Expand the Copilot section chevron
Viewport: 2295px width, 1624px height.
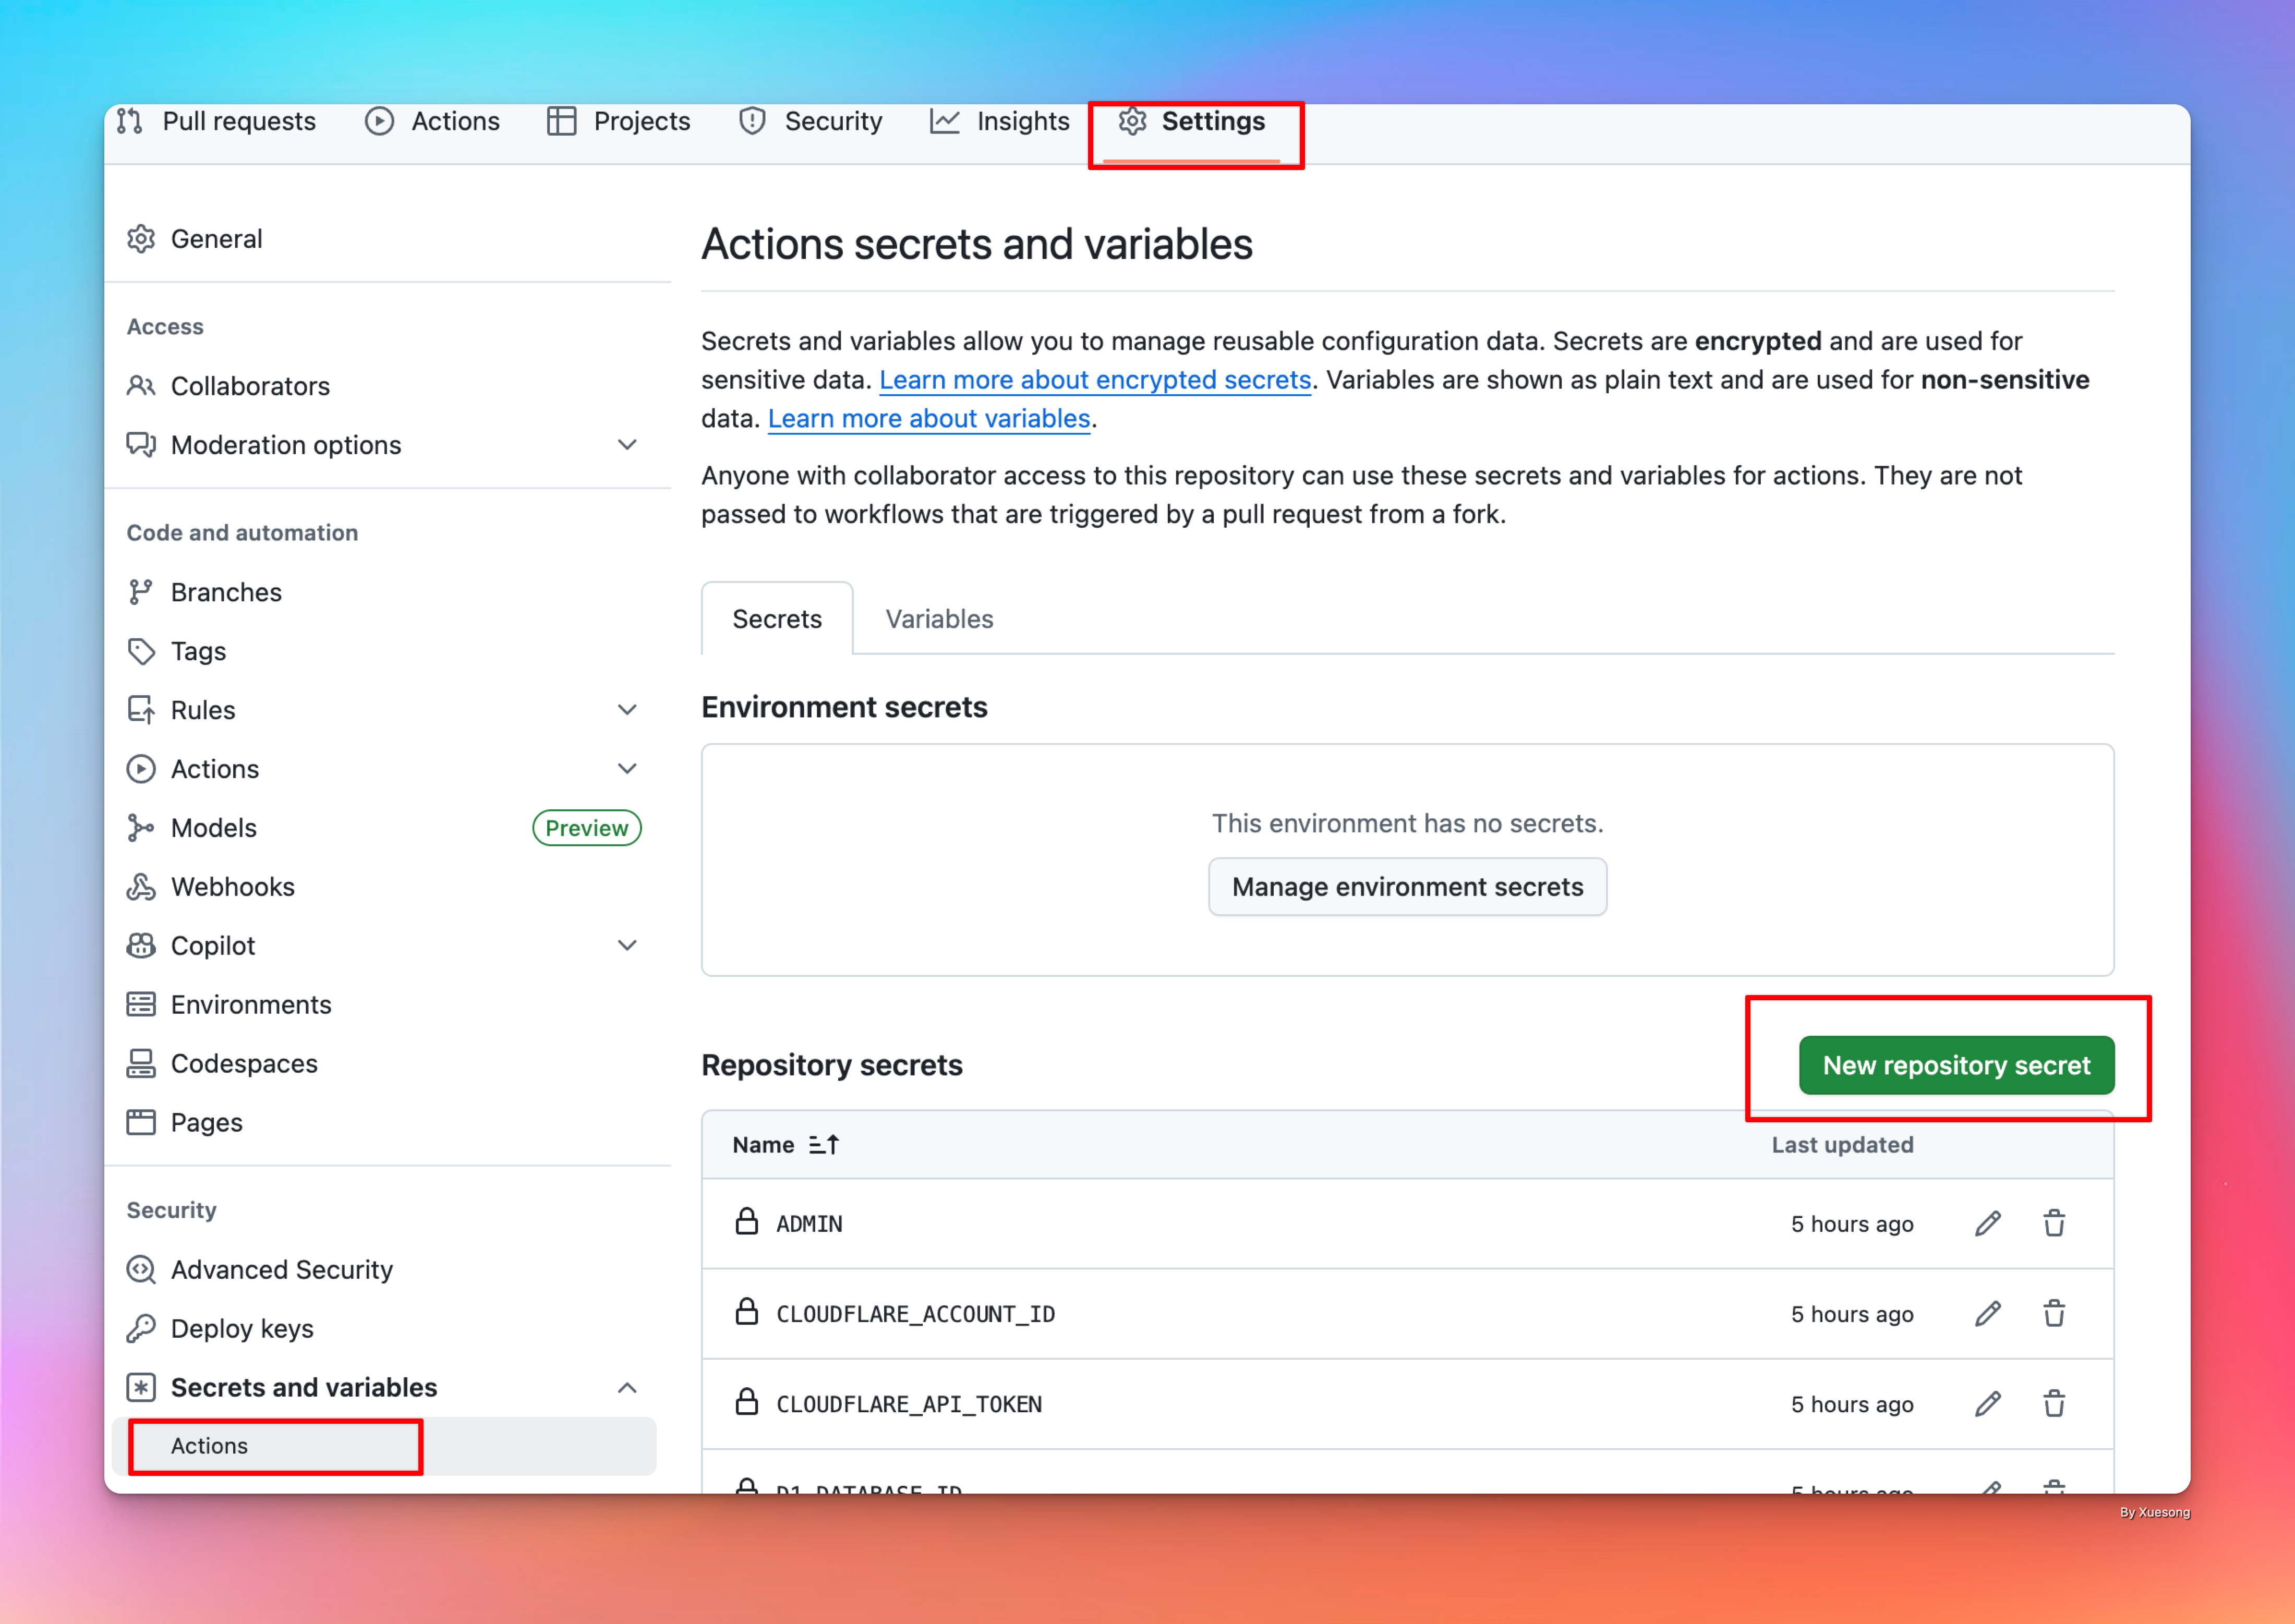[x=627, y=946]
